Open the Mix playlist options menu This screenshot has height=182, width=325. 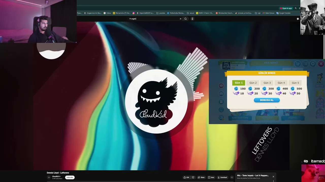tap(273, 181)
